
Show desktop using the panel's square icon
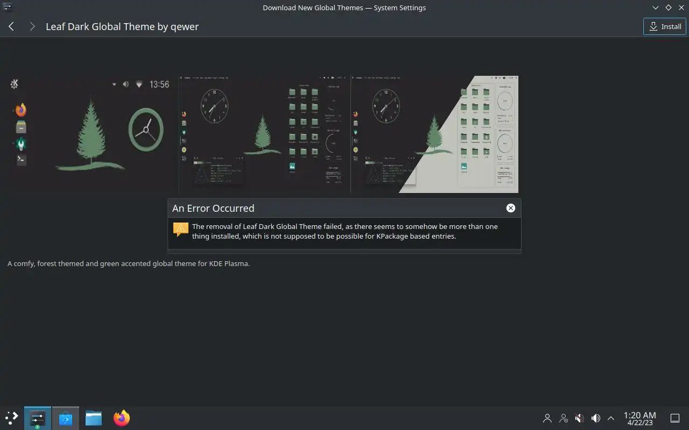[674, 418]
